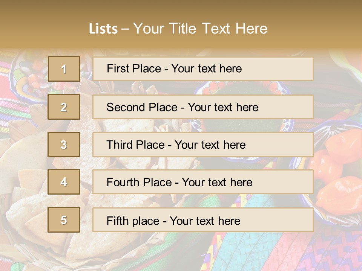
Task: Click the bold word Lists in title
Action: tap(103, 29)
